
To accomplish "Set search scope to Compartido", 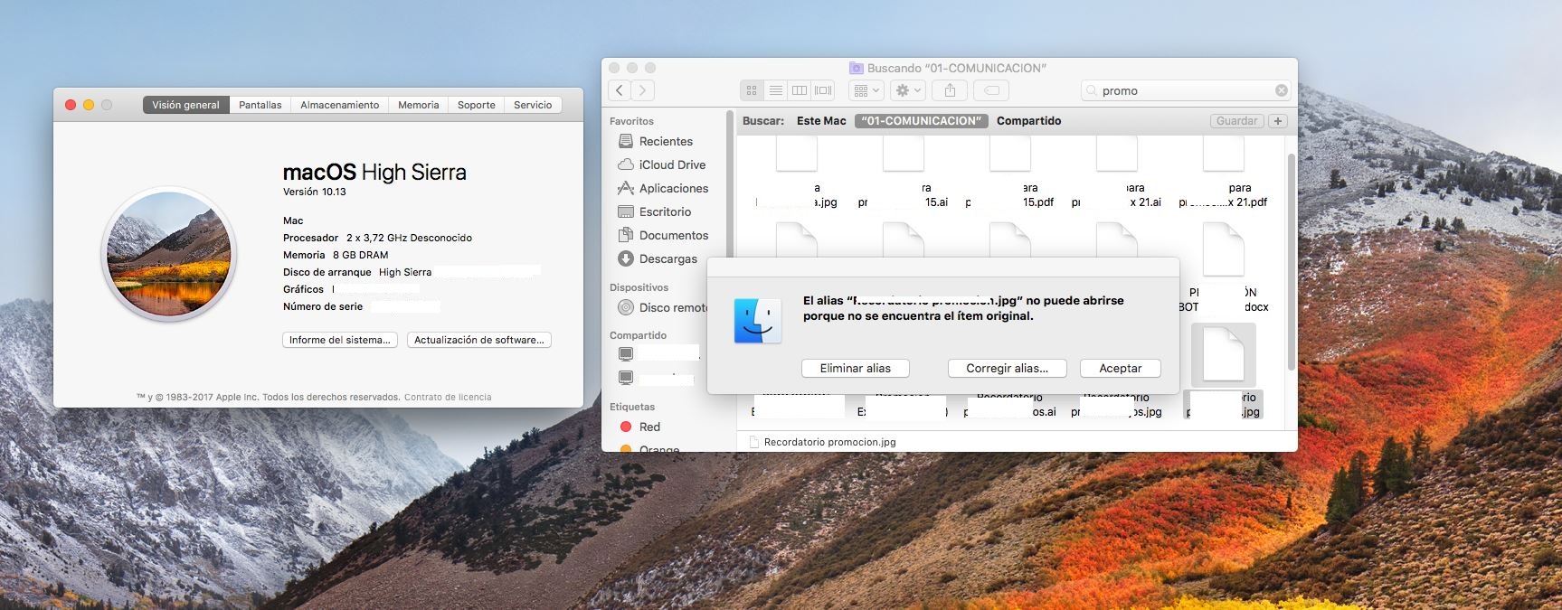I will click(1028, 121).
